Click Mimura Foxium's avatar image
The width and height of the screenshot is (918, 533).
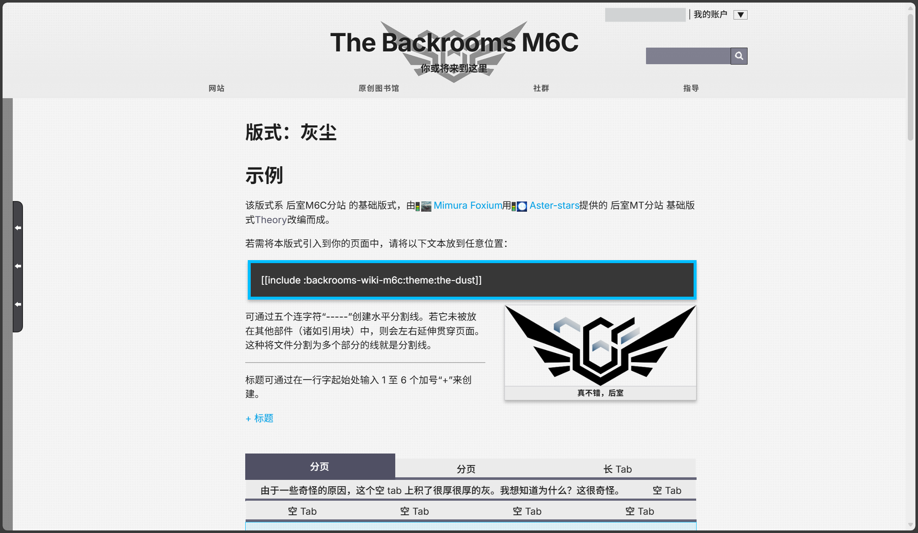tap(426, 206)
